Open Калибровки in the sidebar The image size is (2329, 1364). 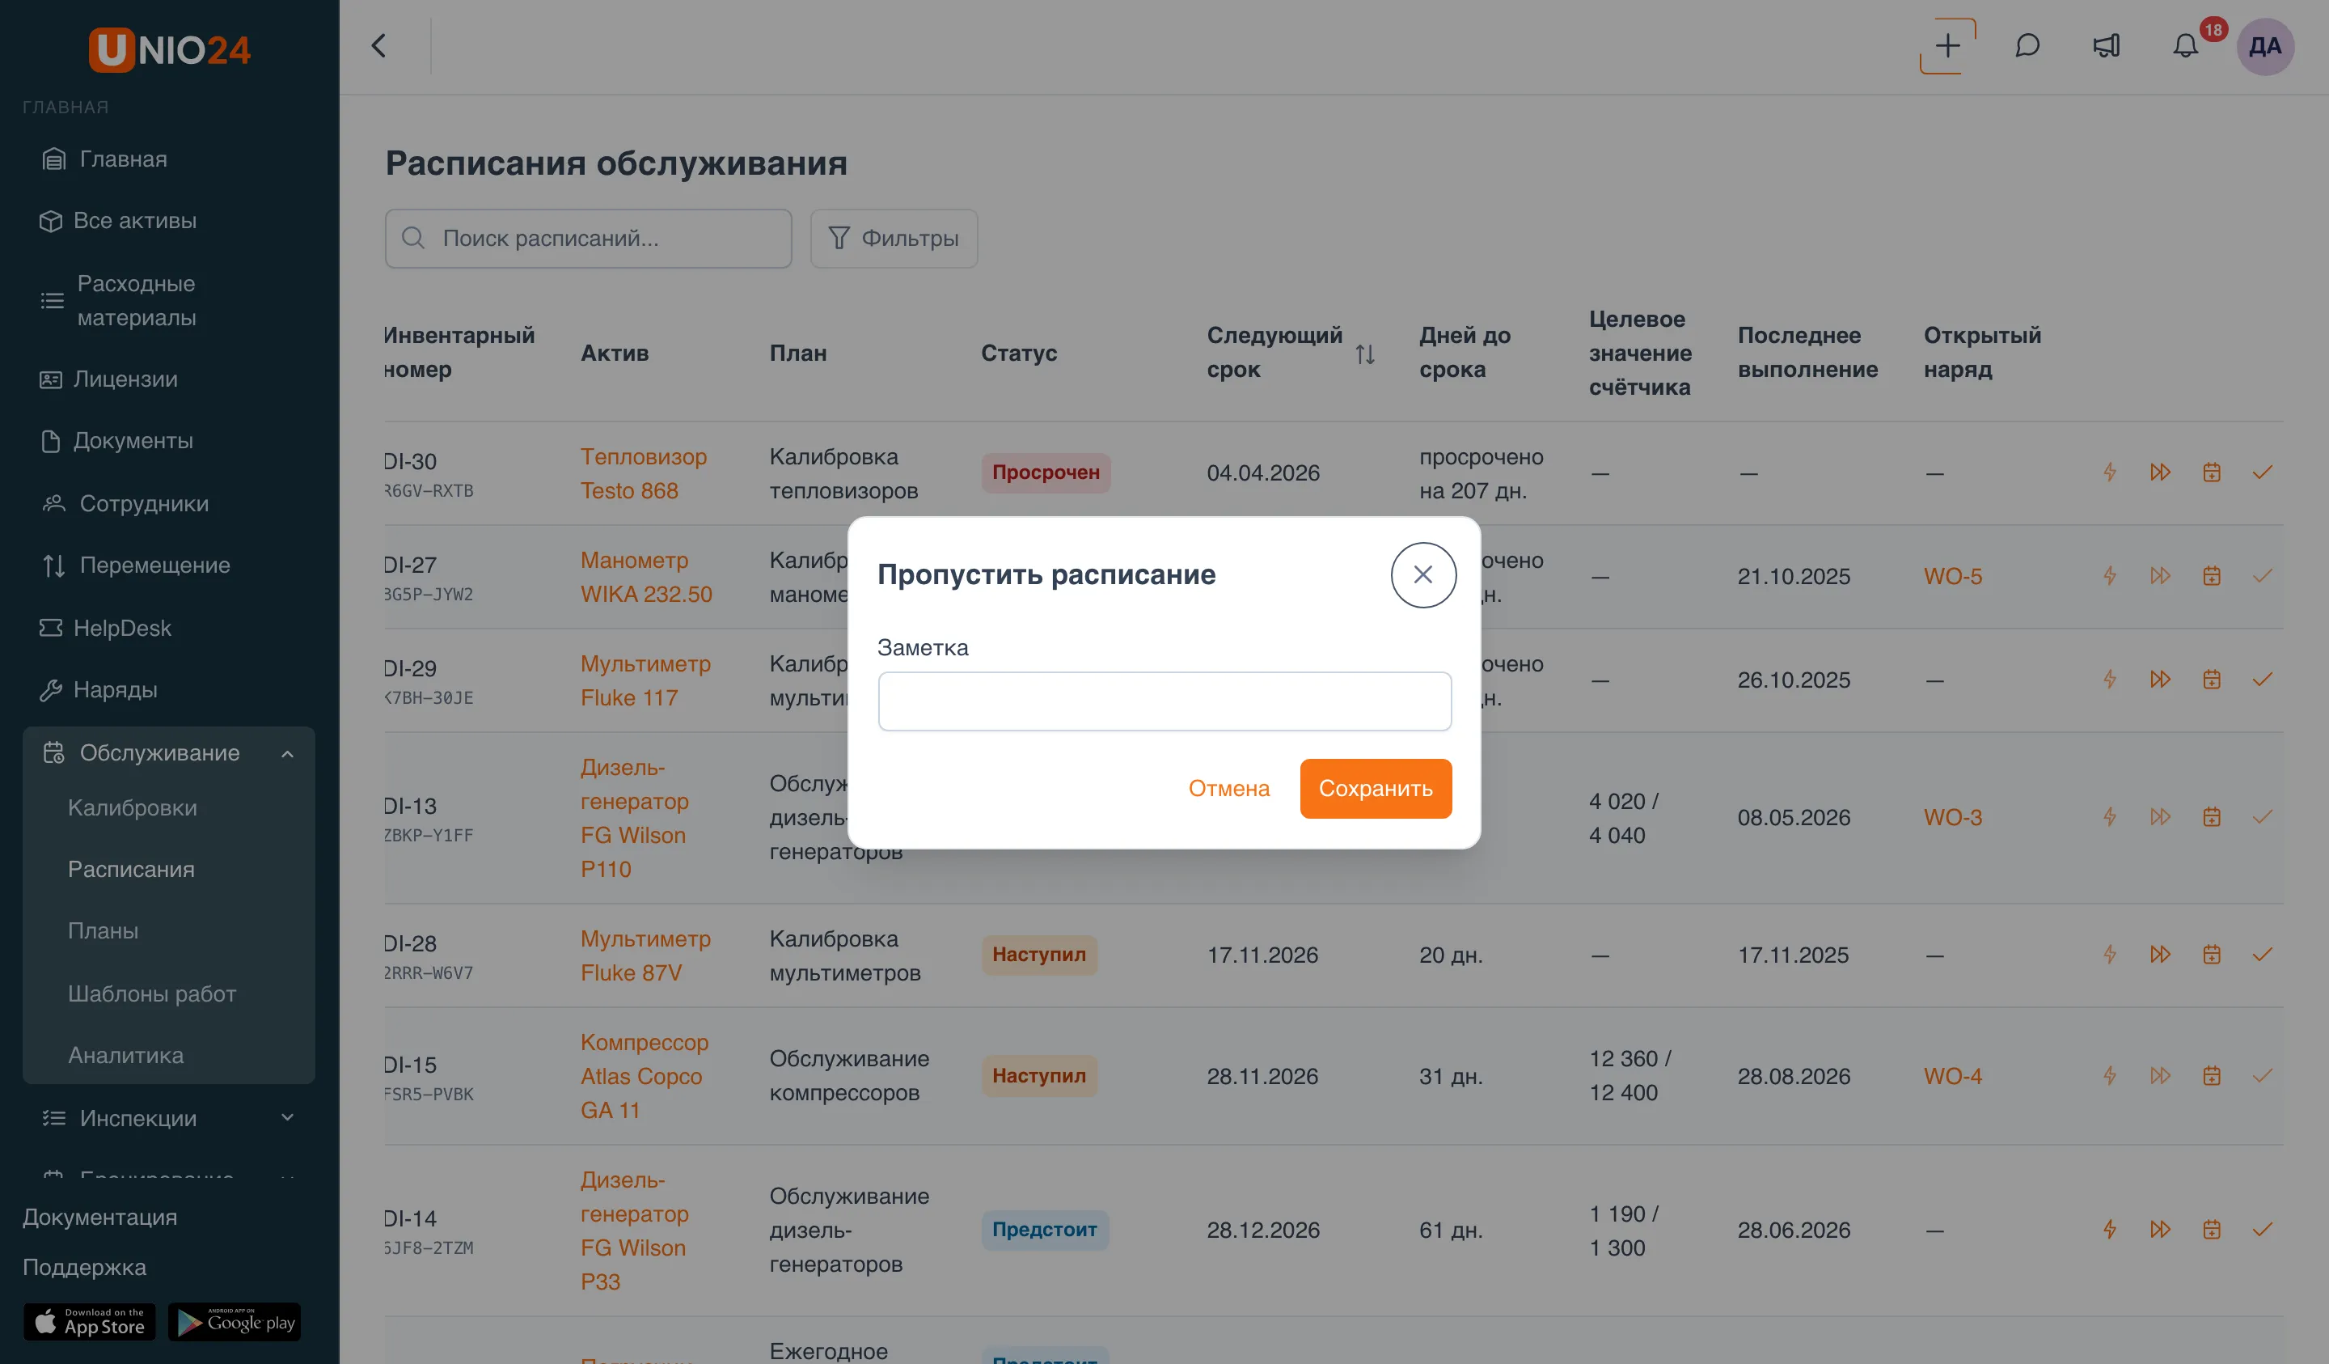point(132,807)
